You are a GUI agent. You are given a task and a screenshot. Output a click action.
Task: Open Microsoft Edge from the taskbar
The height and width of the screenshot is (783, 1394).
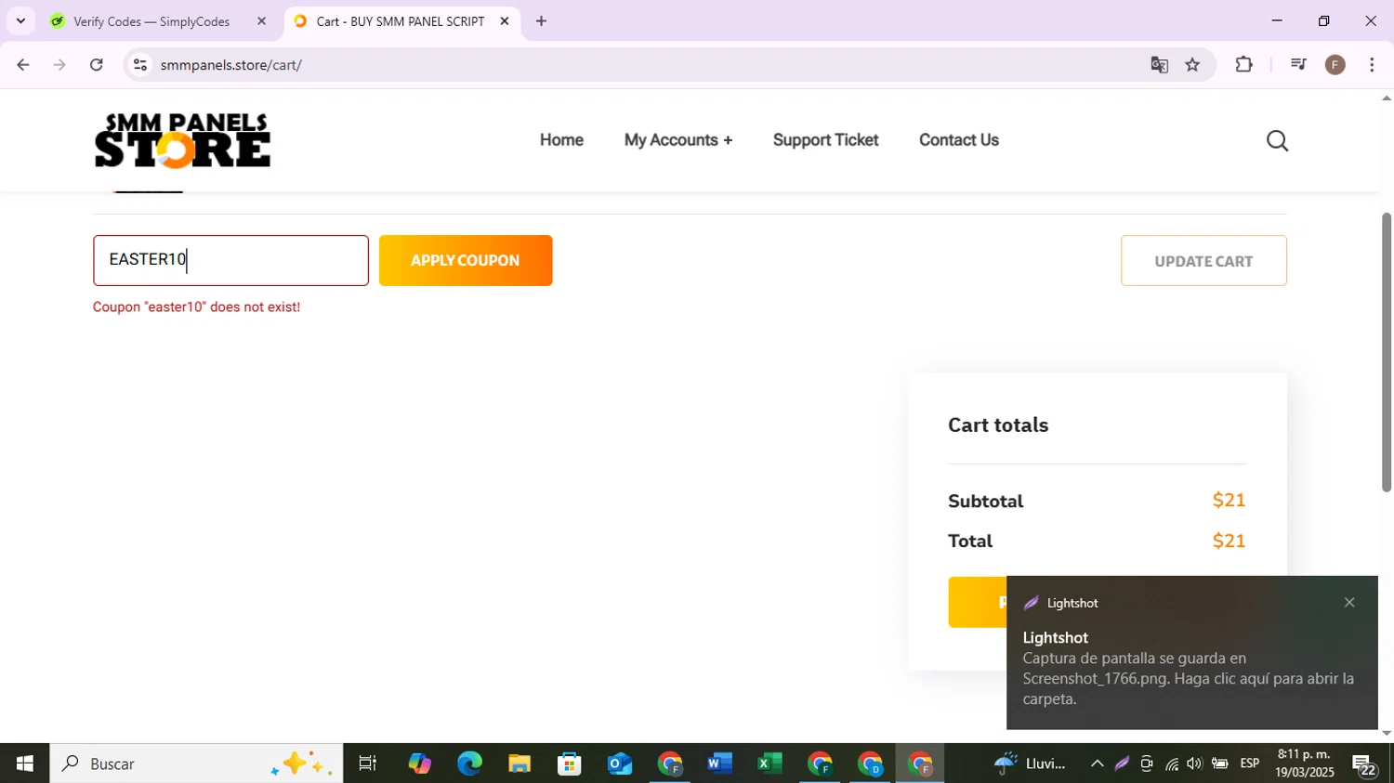click(469, 763)
